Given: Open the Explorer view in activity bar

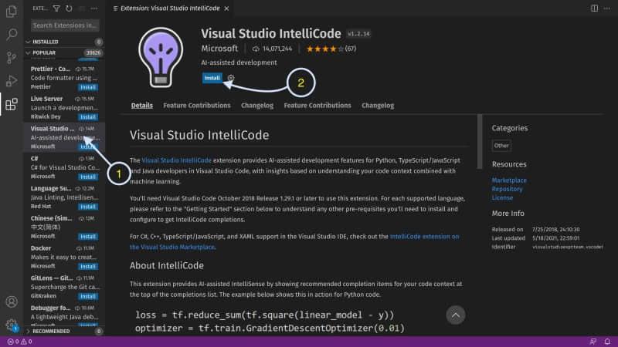Looking at the screenshot, I should 12,11.
